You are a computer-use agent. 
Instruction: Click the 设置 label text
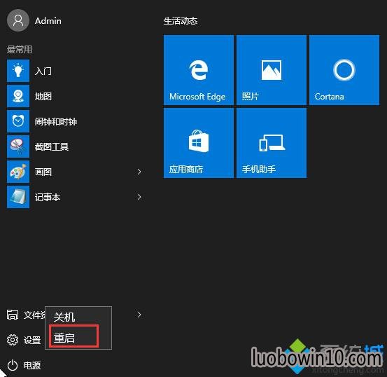tap(32, 340)
